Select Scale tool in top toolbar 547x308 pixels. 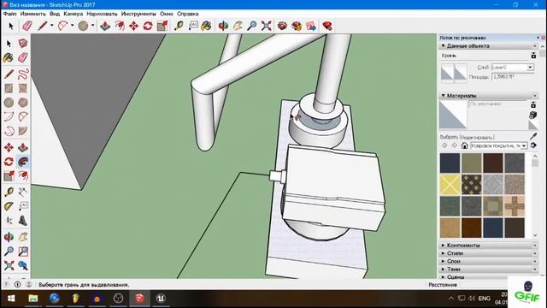click(162, 26)
